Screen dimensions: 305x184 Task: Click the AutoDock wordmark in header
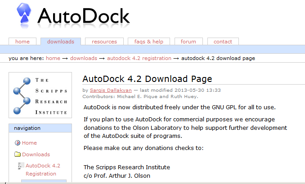click(83, 16)
